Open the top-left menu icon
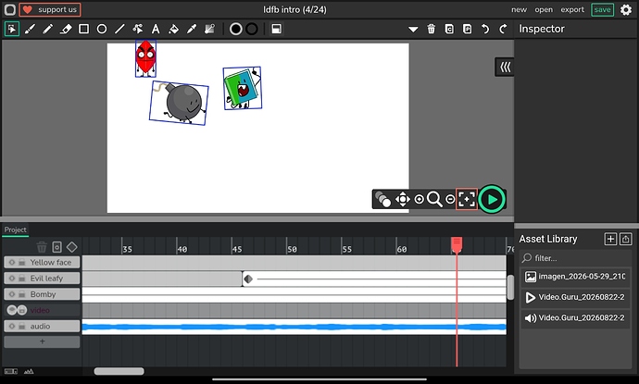 point(10,9)
